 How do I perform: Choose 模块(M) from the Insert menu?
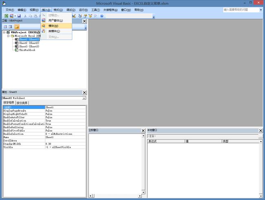(56, 26)
